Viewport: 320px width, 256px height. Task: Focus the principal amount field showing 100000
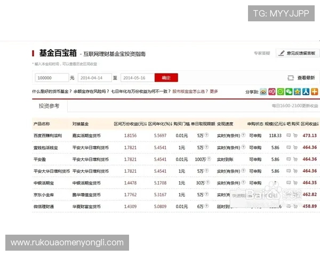52,78
